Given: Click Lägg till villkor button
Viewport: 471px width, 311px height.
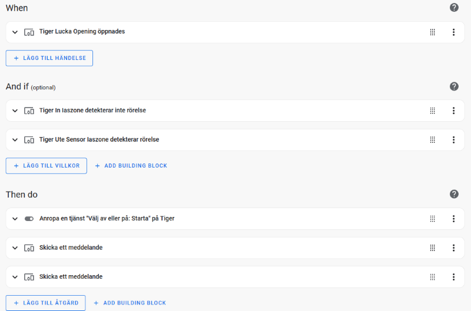Looking at the screenshot, I should click(47, 166).
